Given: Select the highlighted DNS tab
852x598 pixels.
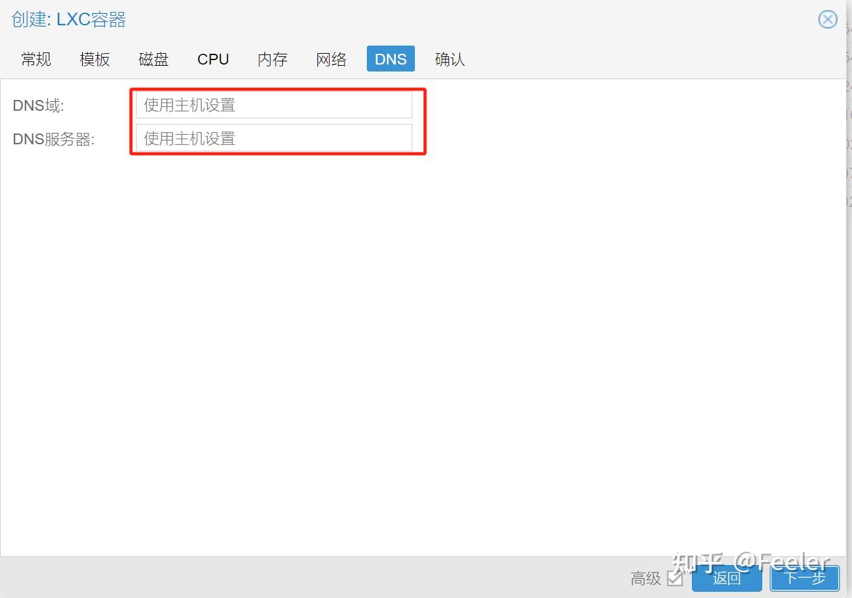Looking at the screenshot, I should [x=390, y=59].
